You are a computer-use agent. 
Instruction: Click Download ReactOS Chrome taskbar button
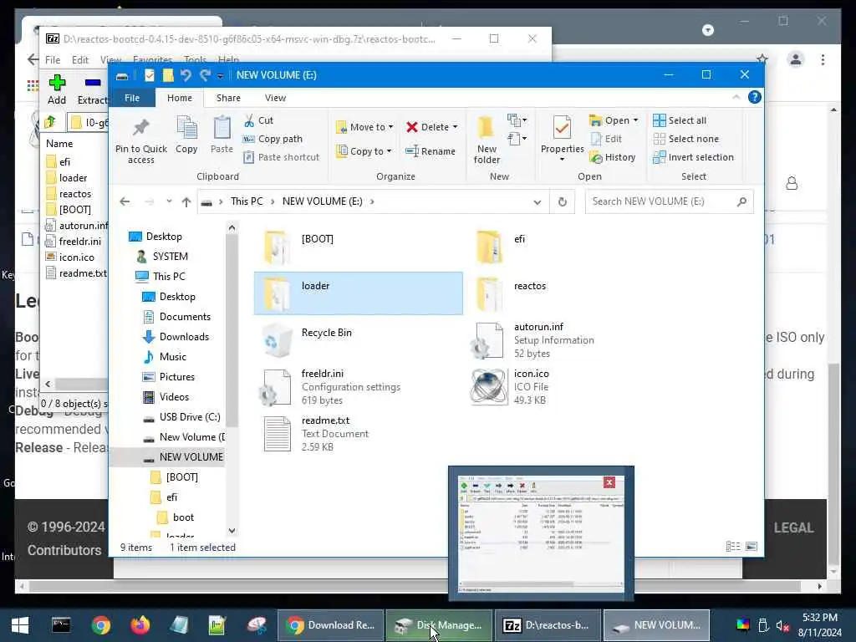tap(330, 625)
